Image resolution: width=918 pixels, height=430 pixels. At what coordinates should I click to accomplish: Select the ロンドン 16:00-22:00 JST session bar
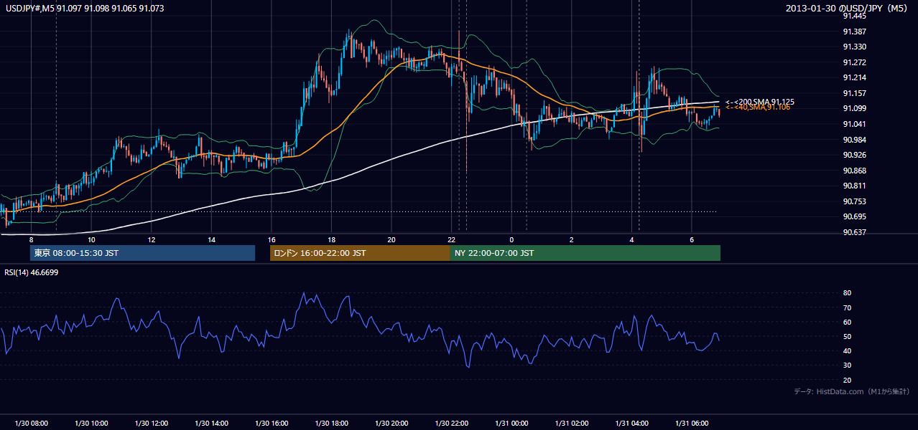coord(360,253)
